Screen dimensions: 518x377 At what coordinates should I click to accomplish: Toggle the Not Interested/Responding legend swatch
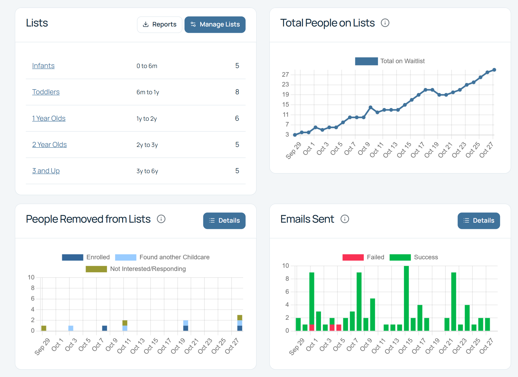pyautogui.click(x=96, y=269)
